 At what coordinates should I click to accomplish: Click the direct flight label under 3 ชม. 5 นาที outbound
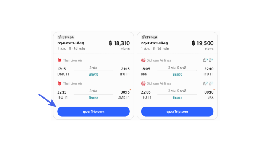pyautogui.click(x=177, y=74)
